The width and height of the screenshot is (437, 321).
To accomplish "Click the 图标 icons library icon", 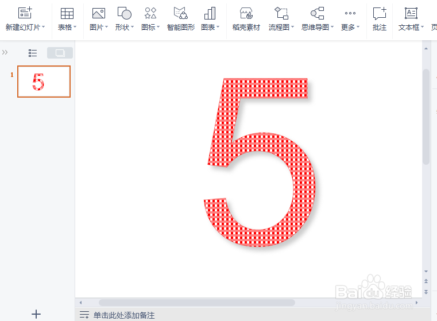I will click(x=150, y=13).
